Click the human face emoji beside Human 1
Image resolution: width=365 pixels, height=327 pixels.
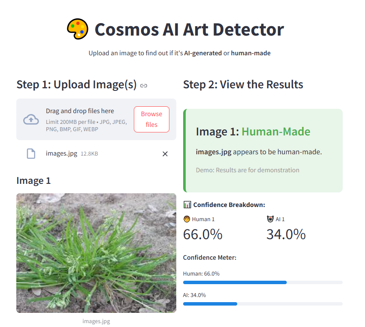(x=187, y=219)
